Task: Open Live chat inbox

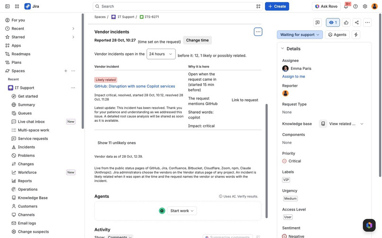Action: tap(31, 122)
